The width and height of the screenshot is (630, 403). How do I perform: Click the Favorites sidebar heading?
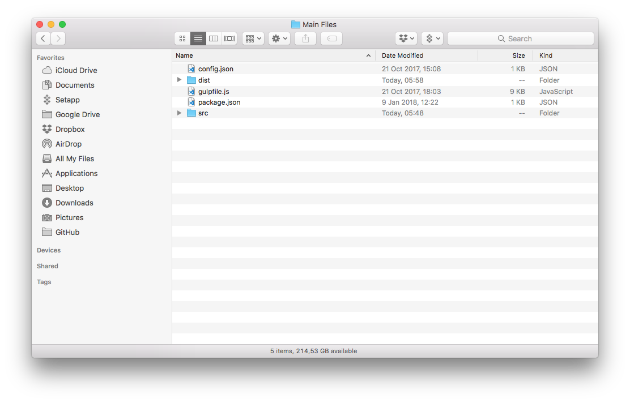pos(50,58)
